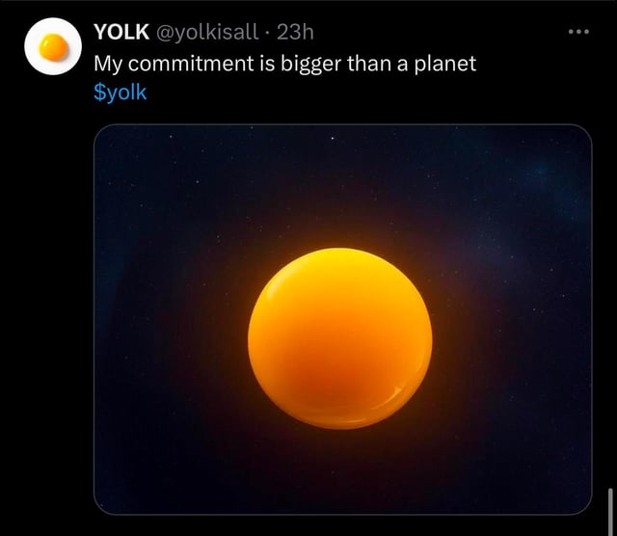The image size is (617, 536).
Task: Follow the blue $yolk cashtag link
Action: [x=121, y=94]
